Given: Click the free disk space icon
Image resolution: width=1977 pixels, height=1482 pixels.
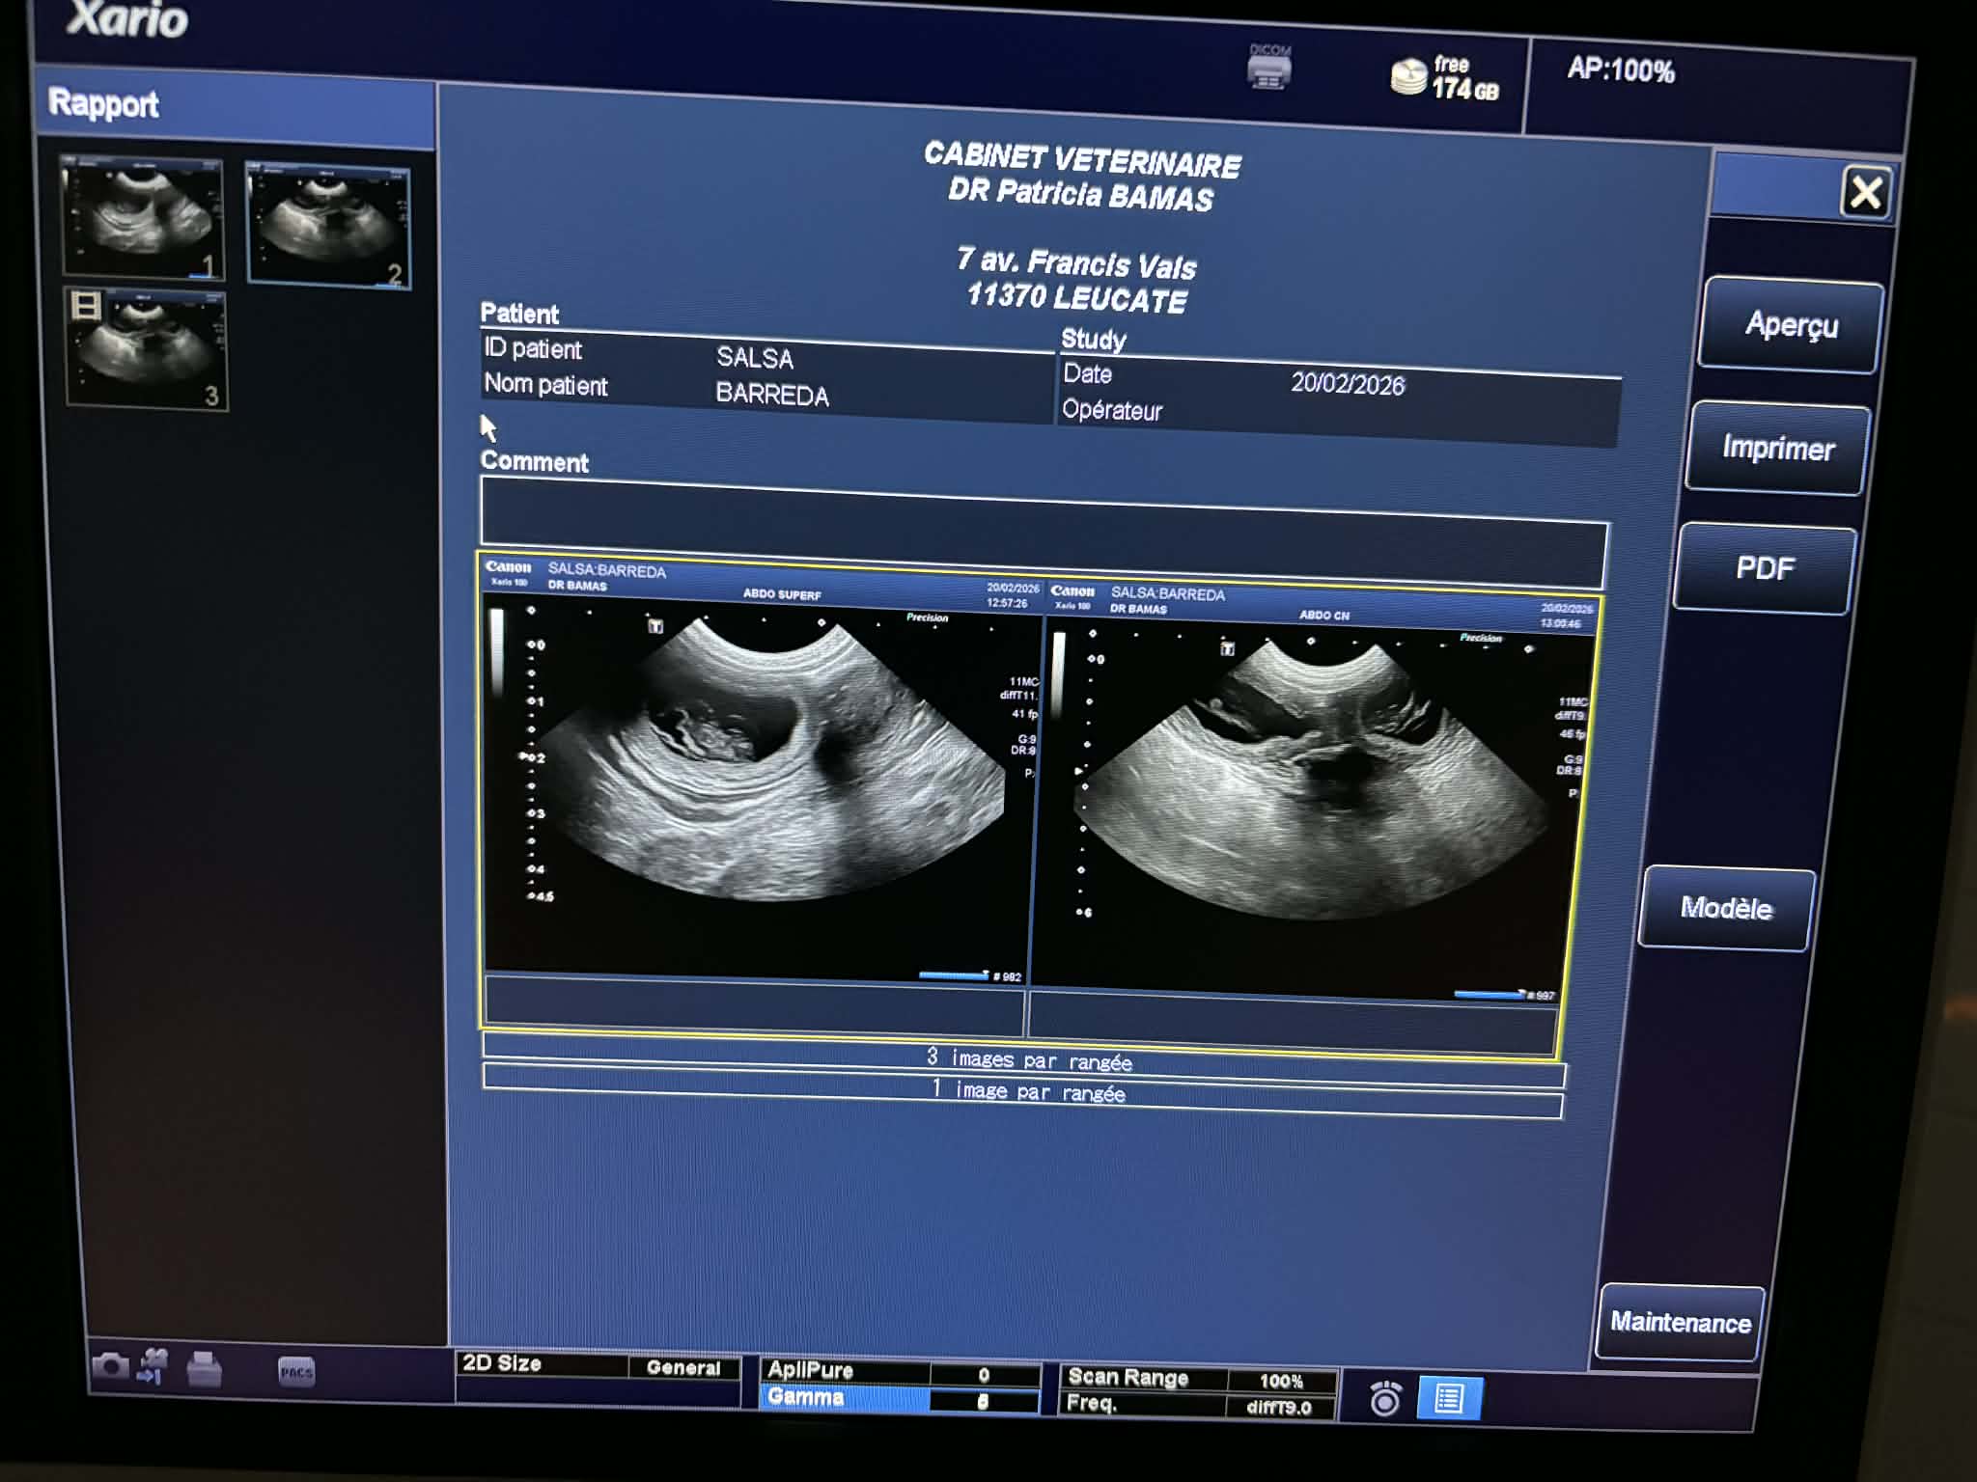Looking at the screenshot, I should pos(1408,76).
